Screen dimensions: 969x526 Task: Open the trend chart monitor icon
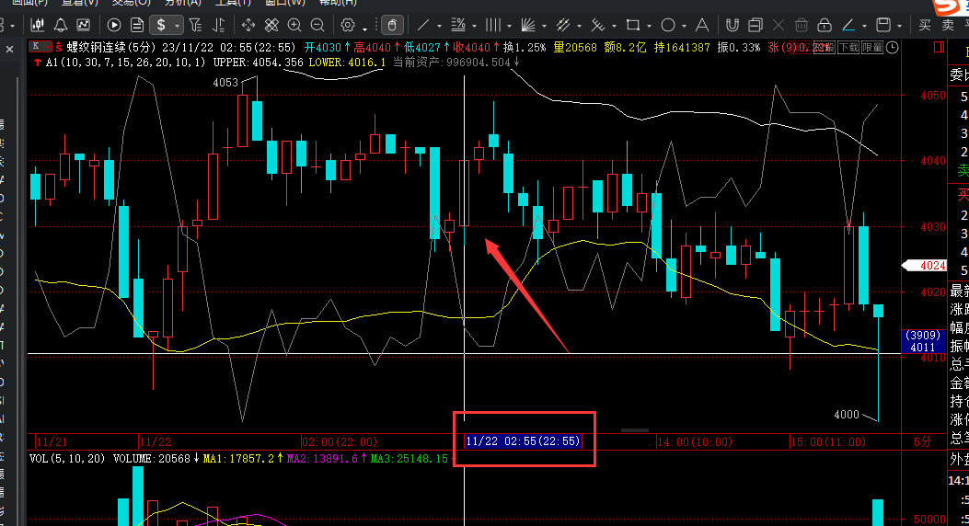83,26
